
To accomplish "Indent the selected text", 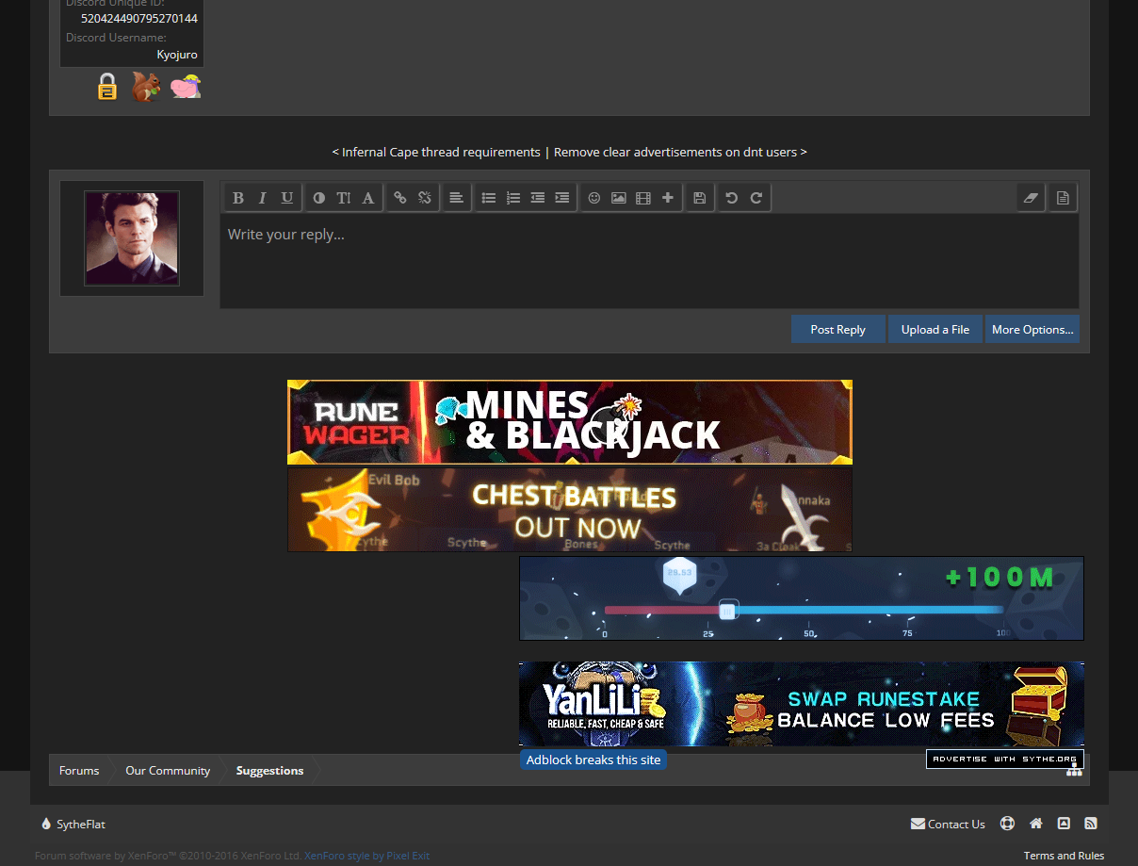I will tap(562, 198).
